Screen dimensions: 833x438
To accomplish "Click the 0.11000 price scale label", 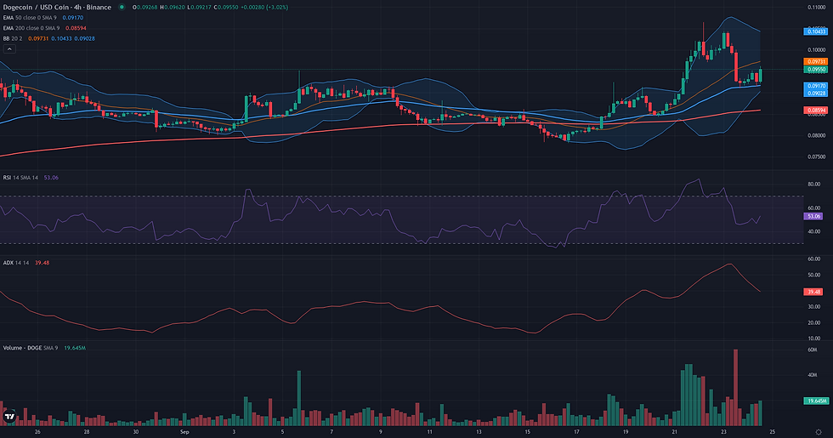I will click(x=816, y=8).
